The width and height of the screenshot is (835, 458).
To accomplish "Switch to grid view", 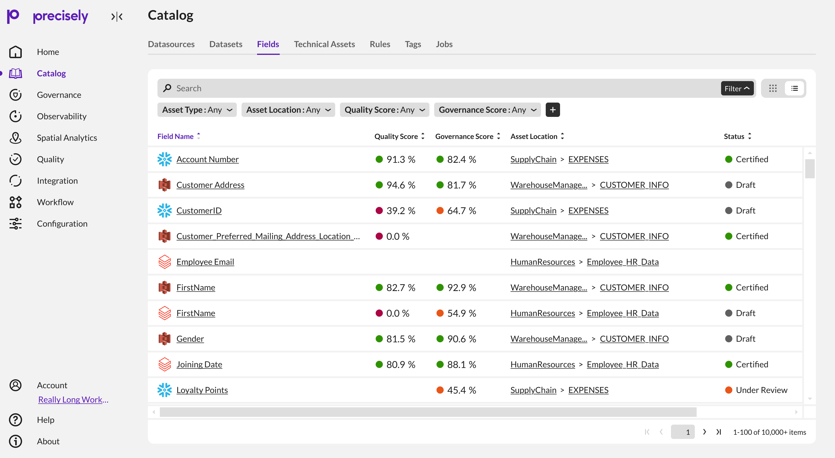I will [773, 88].
